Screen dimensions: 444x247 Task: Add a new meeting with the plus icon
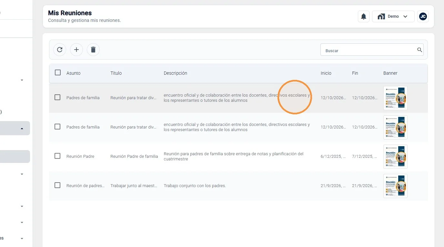[x=76, y=50]
